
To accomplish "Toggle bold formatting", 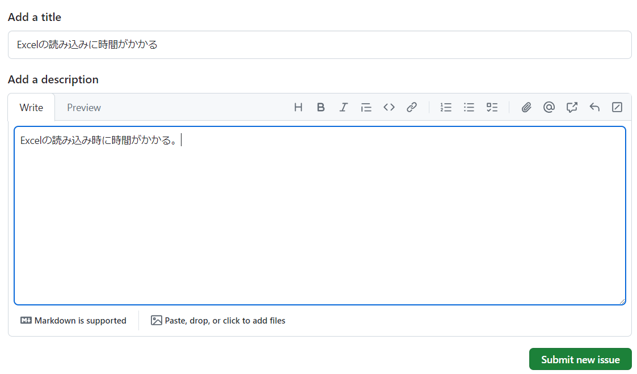I will 321,107.
